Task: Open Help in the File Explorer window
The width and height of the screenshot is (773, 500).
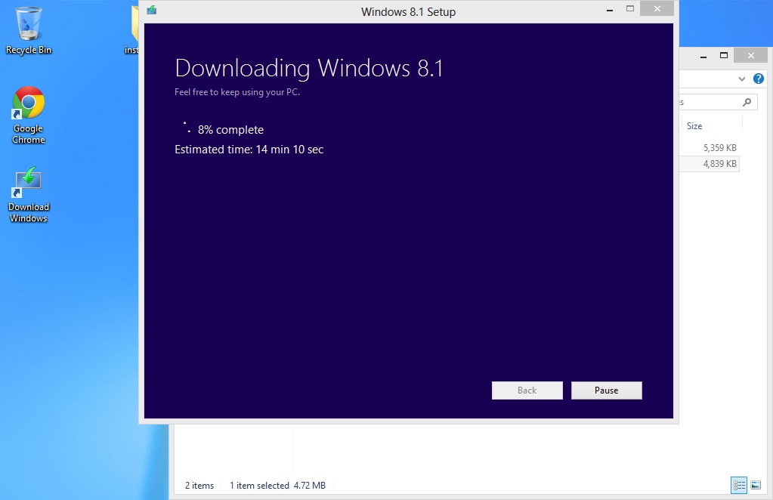Action: pos(758,79)
